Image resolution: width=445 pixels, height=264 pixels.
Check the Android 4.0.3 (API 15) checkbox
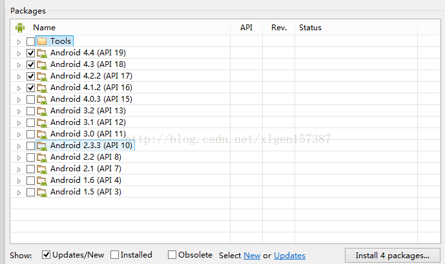pyautogui.click(x=30, y=99)
